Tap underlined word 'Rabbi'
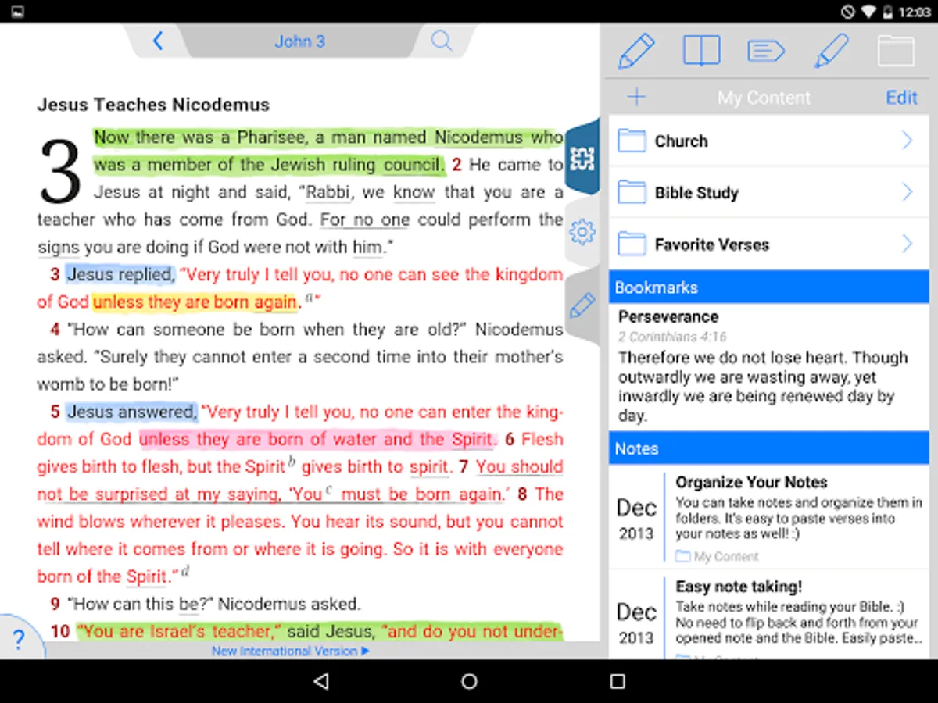This screenshot has width=938, height=703. [x=328, y=192]
